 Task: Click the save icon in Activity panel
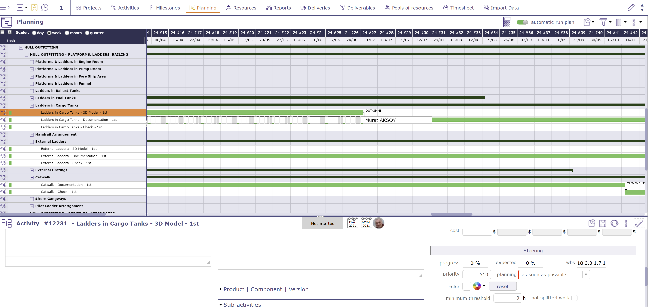pos(603,223)
